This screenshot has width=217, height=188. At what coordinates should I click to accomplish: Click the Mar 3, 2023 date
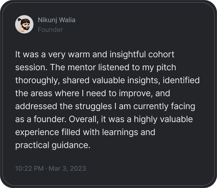[x=67, y=169]
